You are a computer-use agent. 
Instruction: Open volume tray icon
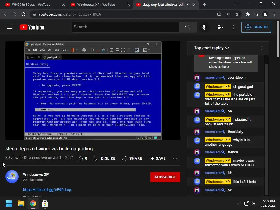(x=253, y=203)
